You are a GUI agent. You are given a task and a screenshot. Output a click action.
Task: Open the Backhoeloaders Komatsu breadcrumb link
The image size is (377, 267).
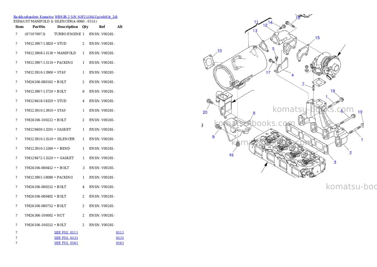click(x=34, y=17)
